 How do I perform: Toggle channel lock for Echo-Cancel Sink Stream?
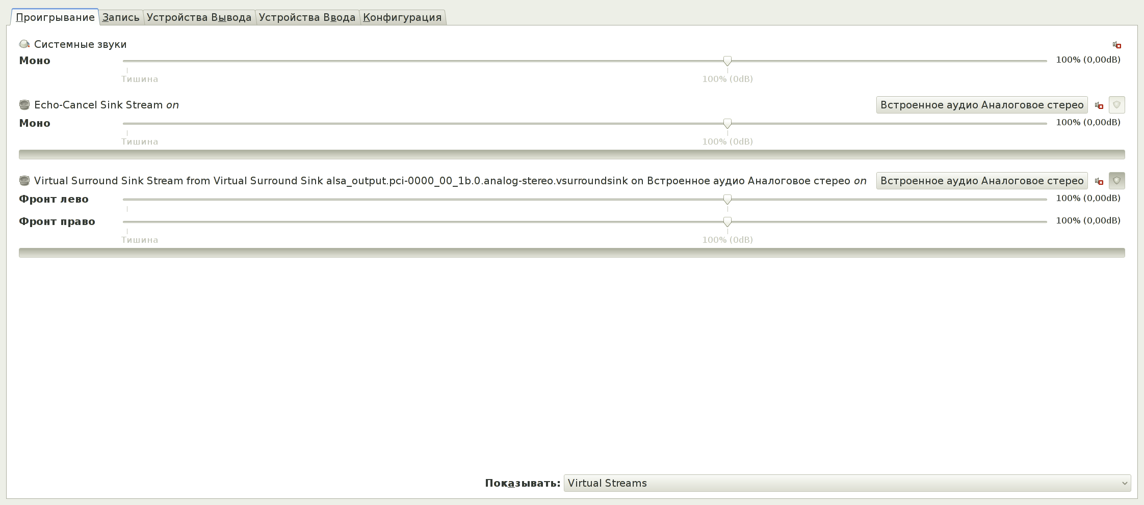tap(1116, 105)
